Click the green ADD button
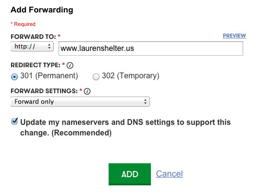 tap(130, 174)
